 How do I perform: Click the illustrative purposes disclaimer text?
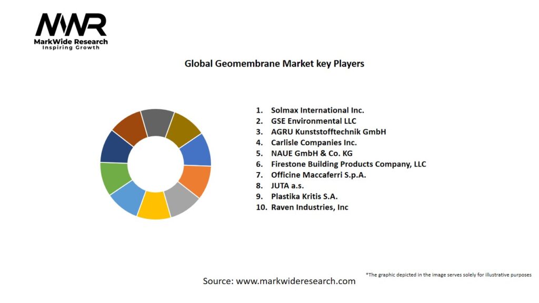pos(448,275)
